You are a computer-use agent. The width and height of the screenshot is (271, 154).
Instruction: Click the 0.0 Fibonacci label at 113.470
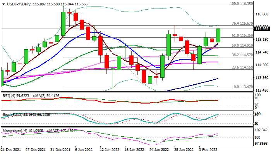tap(244, 87)
